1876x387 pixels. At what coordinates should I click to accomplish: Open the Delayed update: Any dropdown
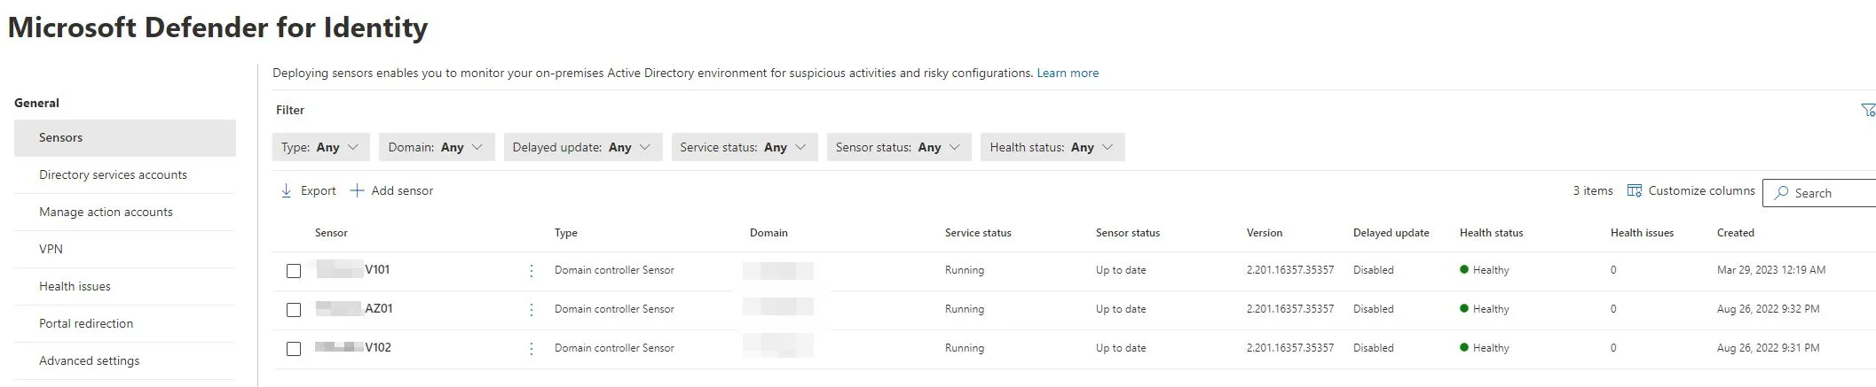click(x=582, y=147)
